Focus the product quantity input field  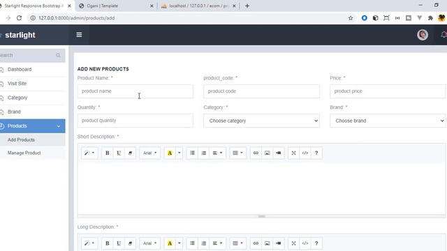(135, 121)
